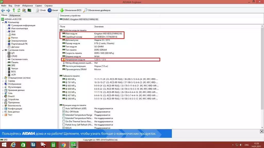
Task: Open the IPMI tree item
Action: tap(13, 35)
